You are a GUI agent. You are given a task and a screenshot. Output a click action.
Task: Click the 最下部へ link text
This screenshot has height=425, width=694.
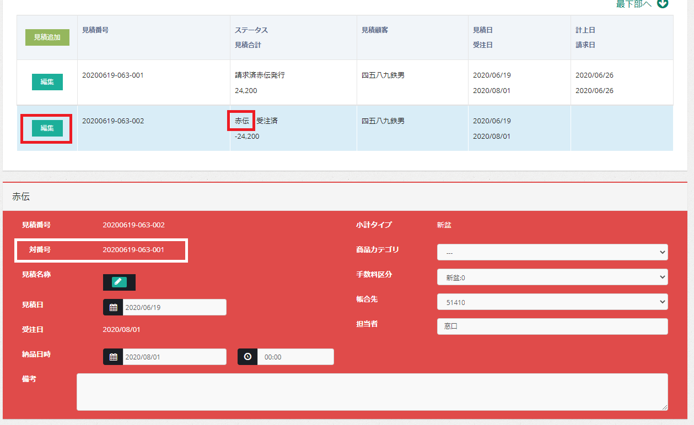coord(634,4)
